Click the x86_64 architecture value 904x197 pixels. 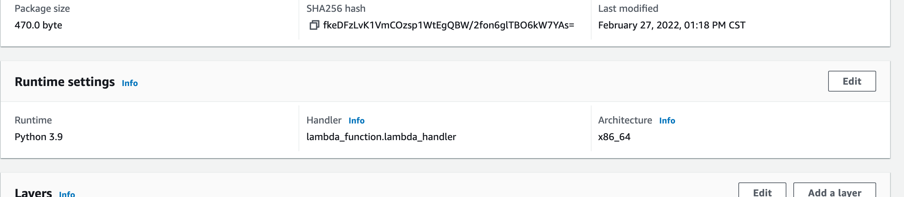[614, 137]
